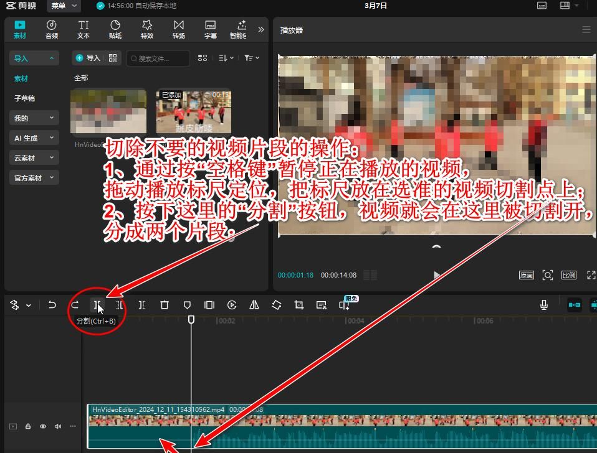The image size is (597, 453).
Task: Open the 特效 effects panel
Action: pyautogui.click(x=147, y=29)
